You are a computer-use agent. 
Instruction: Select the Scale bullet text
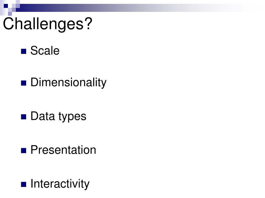(45, 50)
